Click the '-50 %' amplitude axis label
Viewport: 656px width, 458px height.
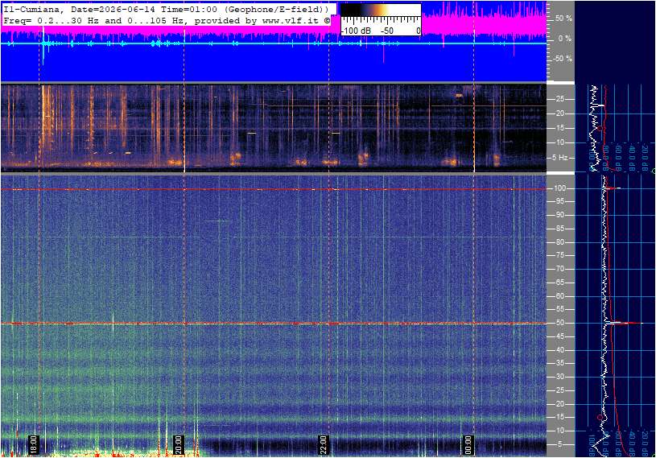pyautogui.click(x=563, y=59)
